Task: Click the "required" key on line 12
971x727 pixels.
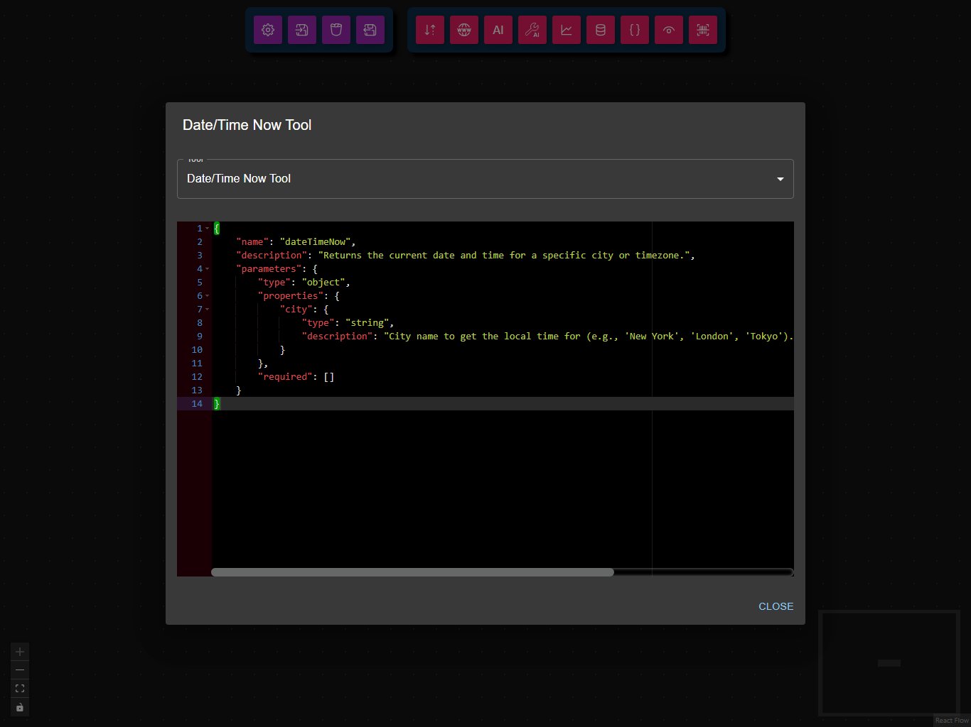Action: point(285,377)
